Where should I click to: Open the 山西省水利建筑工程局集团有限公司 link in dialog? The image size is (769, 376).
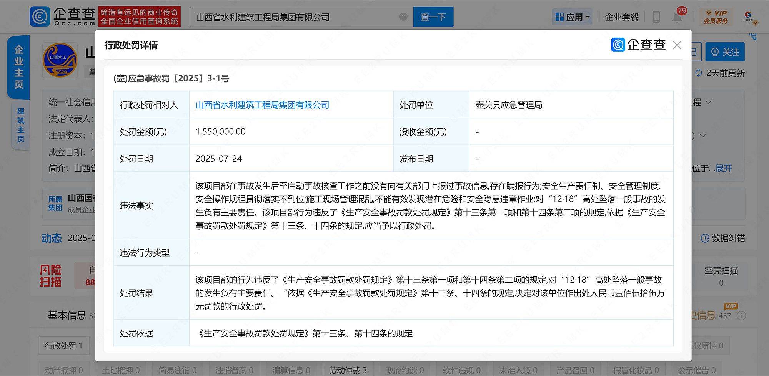point(262,104)
